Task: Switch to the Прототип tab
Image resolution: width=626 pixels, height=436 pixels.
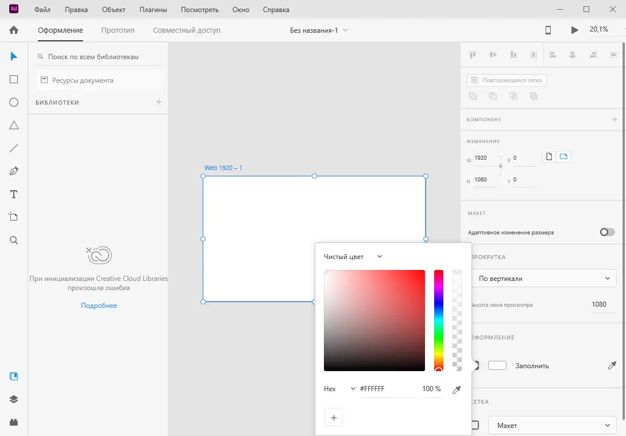Action: coord(118,30)
